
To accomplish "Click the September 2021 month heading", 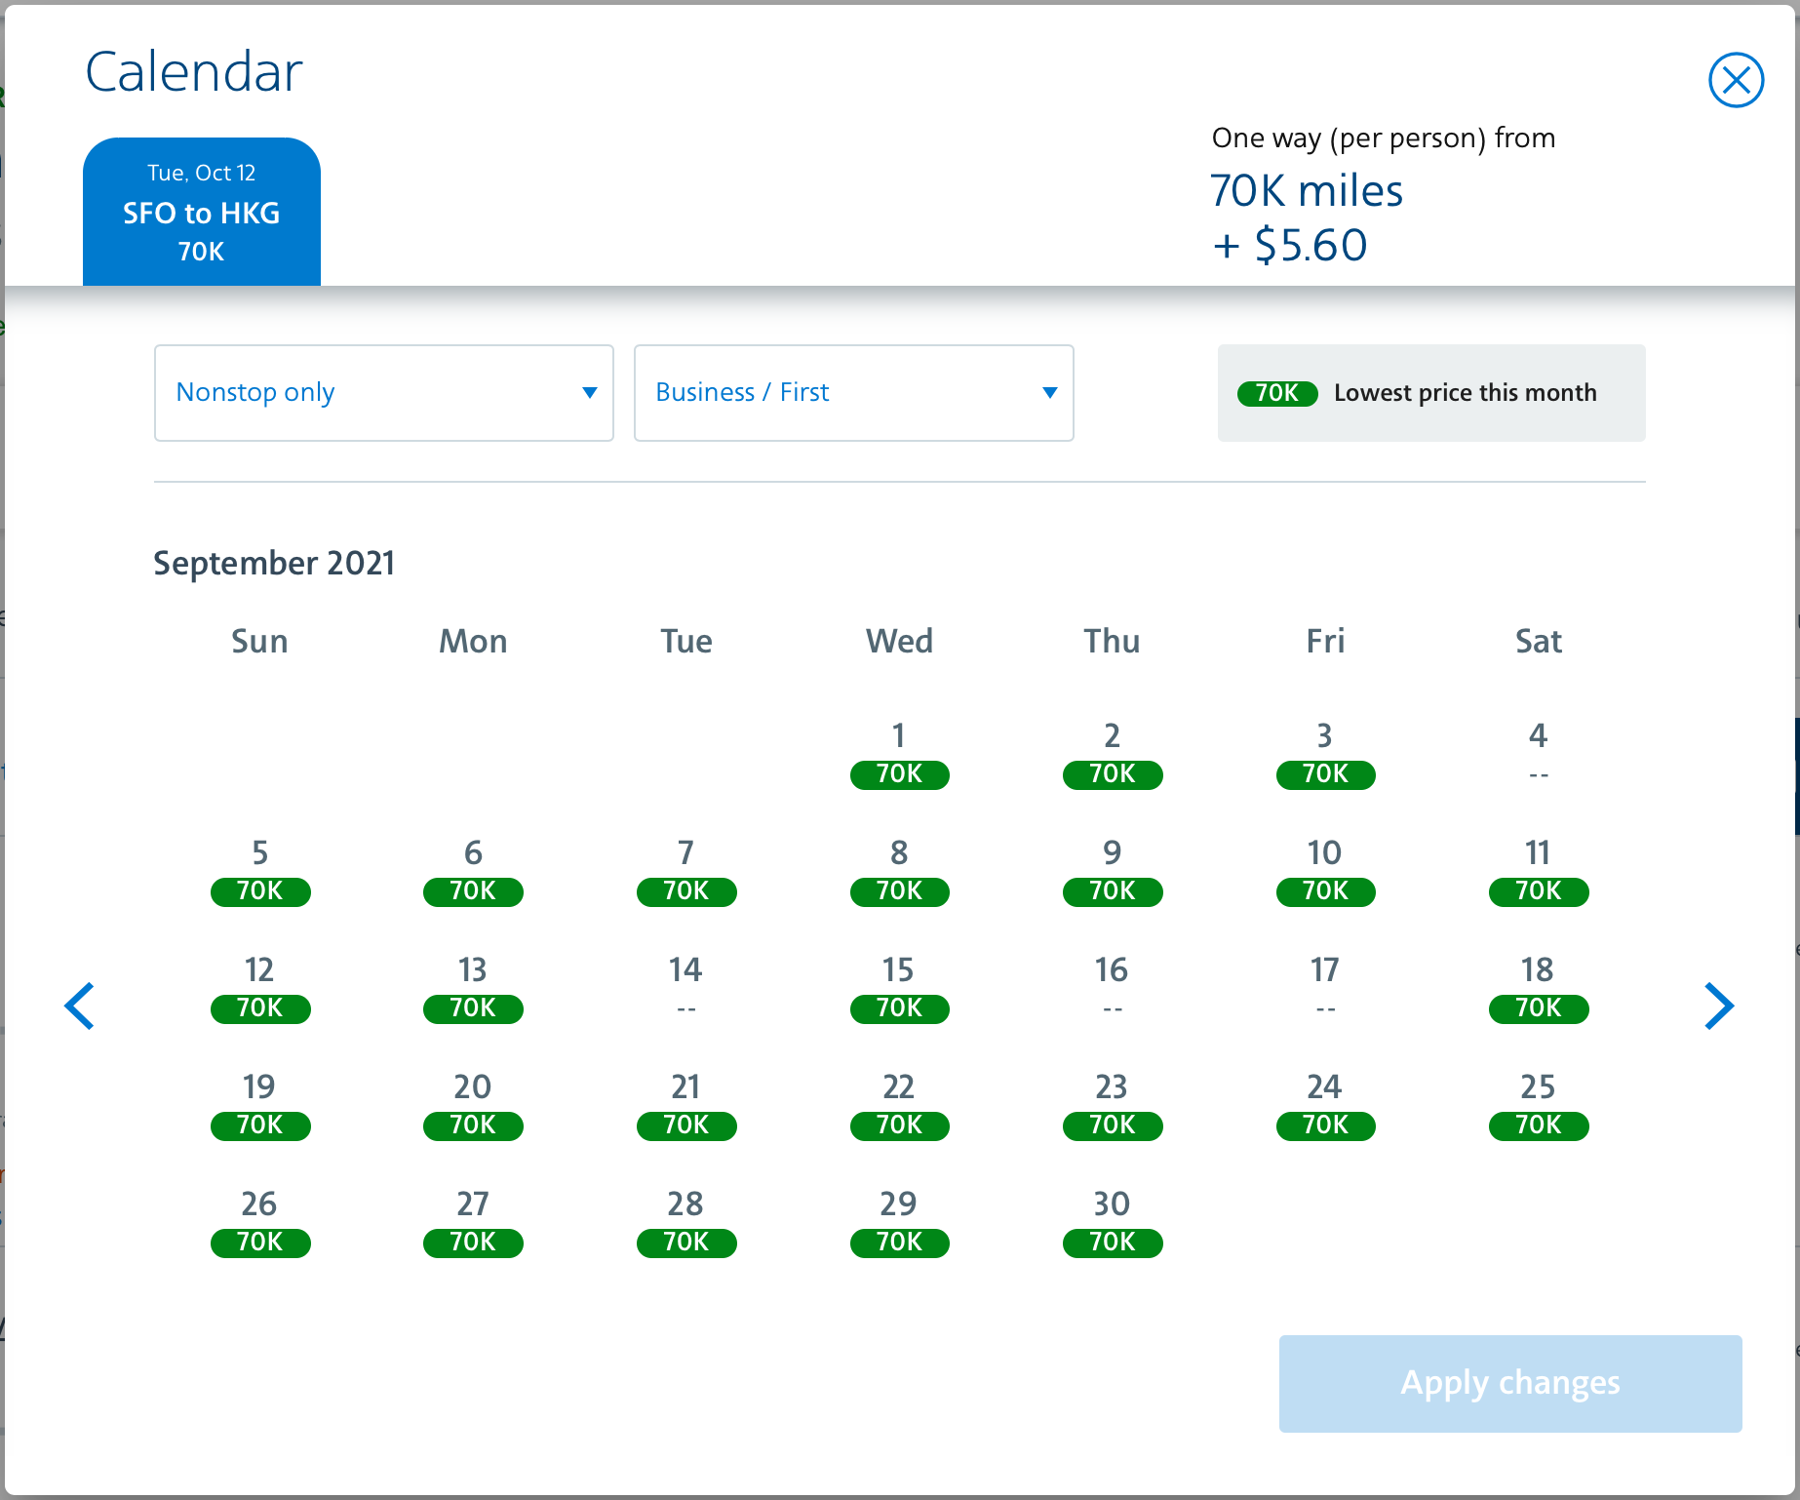I will tap(274, 563).
